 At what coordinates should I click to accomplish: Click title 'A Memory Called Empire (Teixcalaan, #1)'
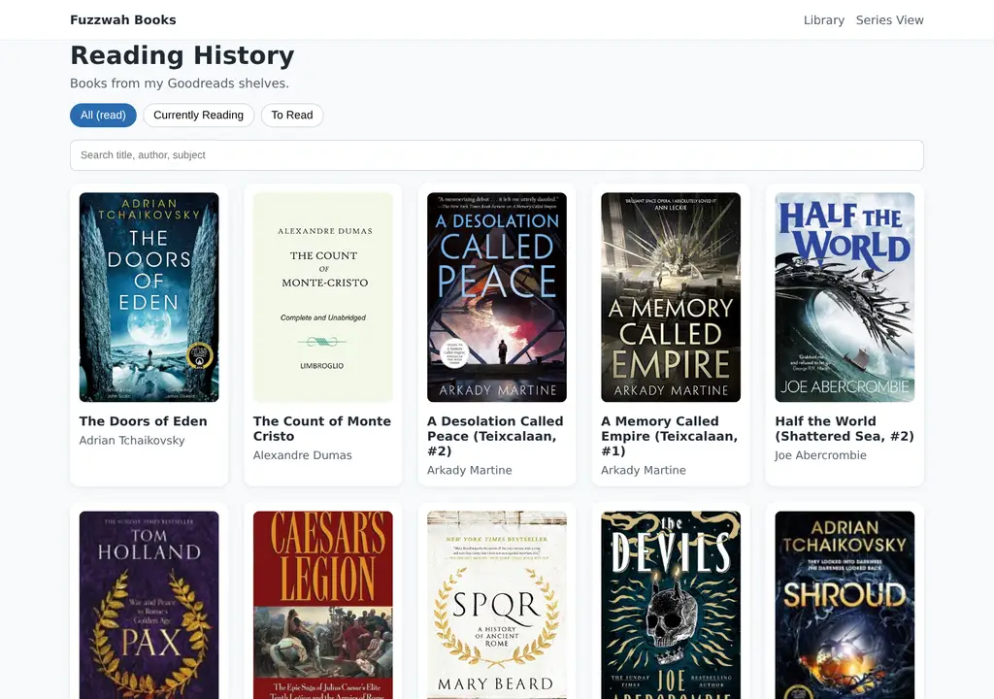click(x=670, y=436)
